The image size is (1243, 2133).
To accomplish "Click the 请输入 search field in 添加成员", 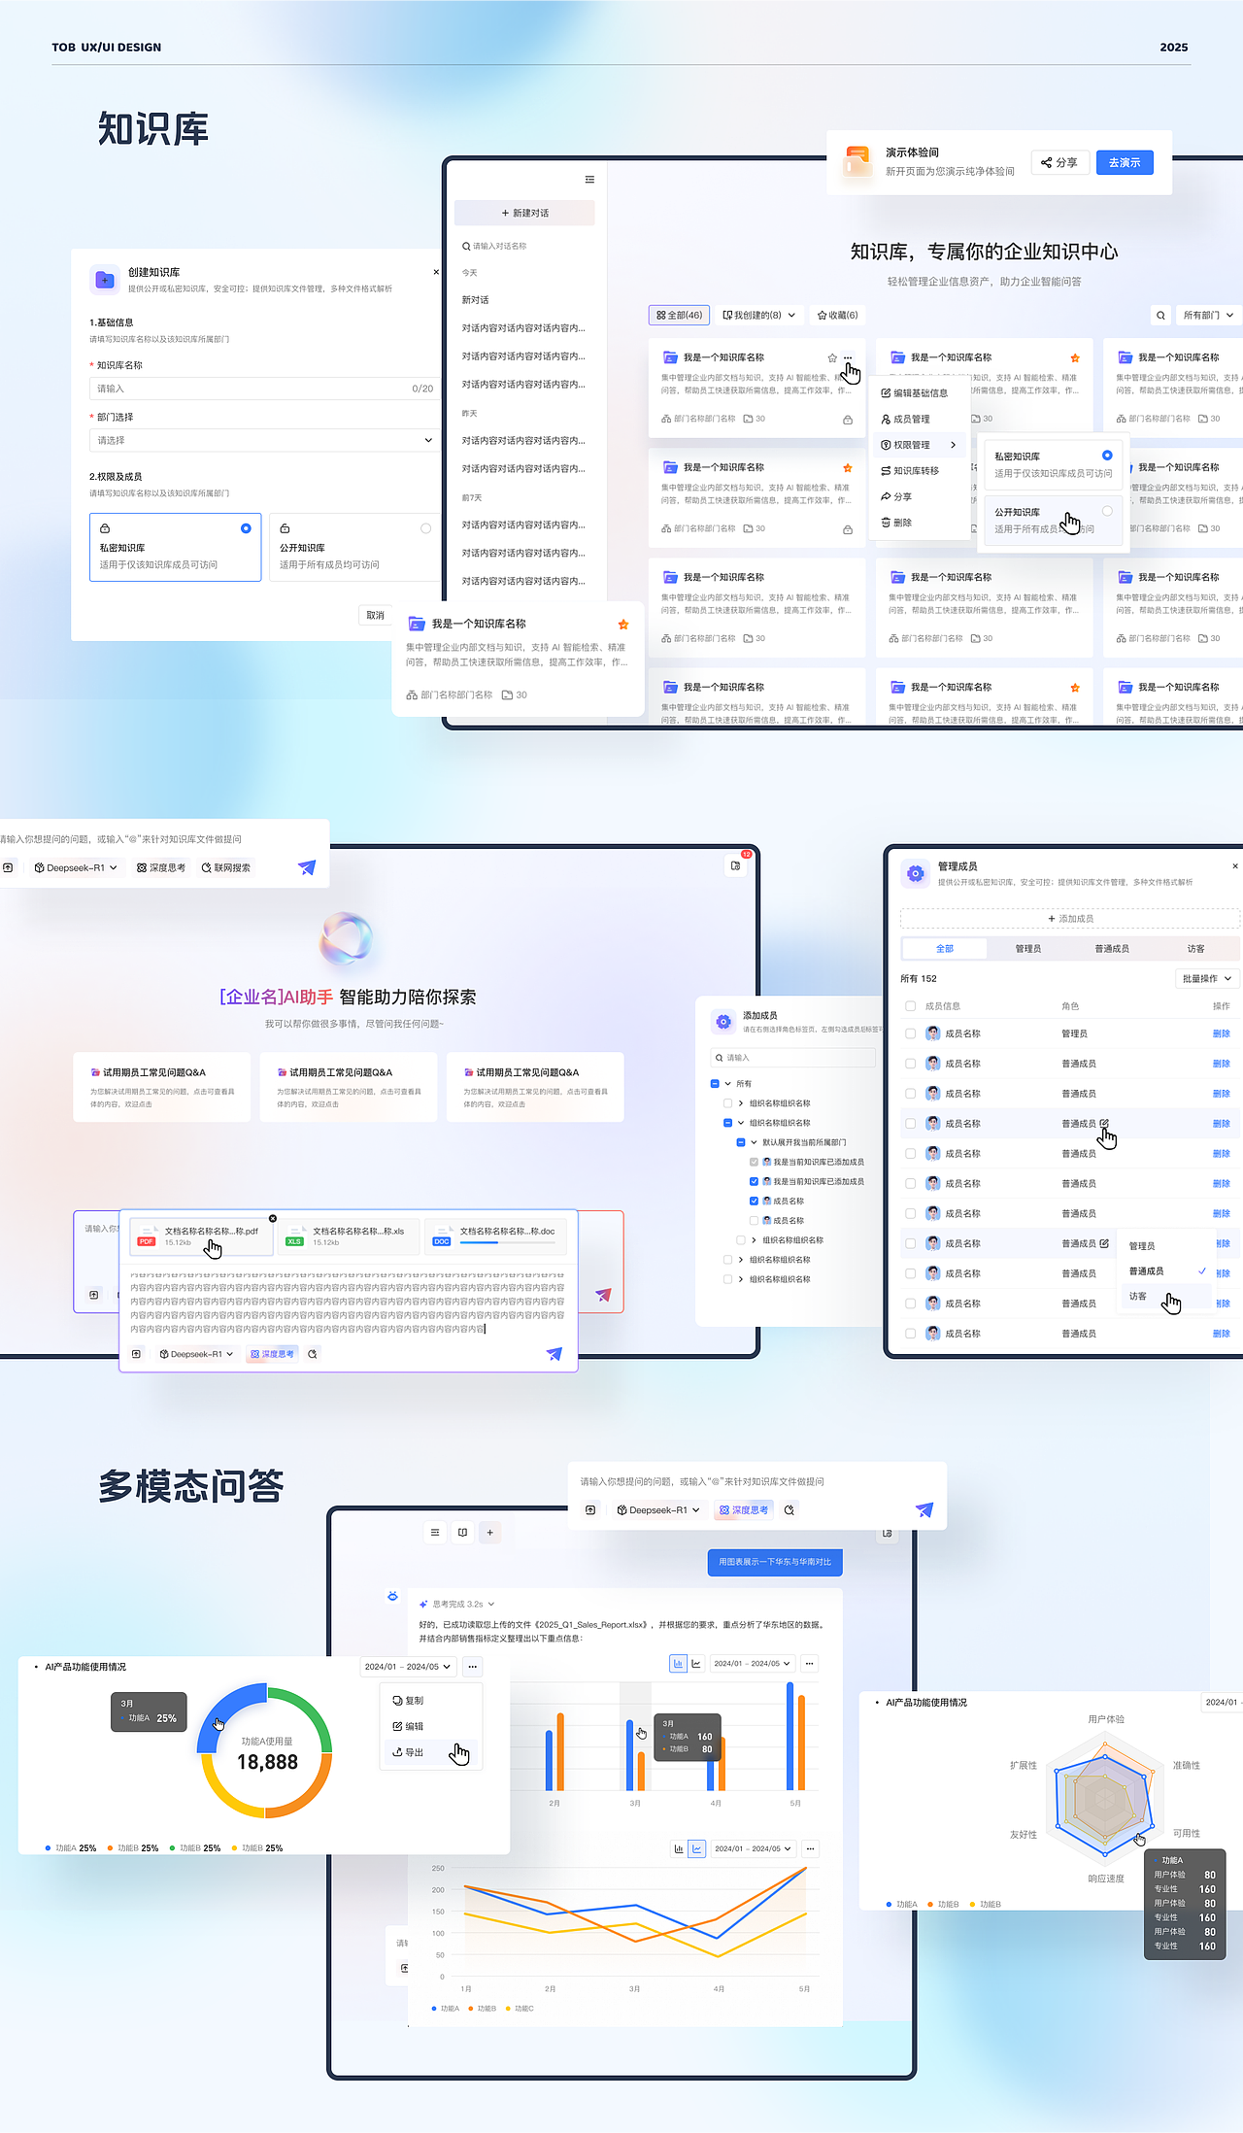I will point(793,1058).
